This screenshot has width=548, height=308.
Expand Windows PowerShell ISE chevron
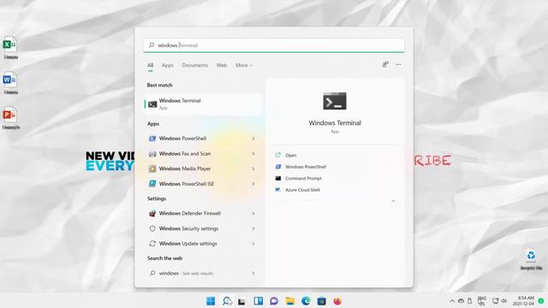[253, 184]
